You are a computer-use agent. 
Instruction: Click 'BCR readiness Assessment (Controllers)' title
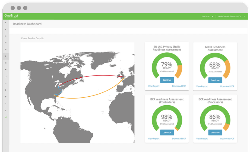(167, 101)
